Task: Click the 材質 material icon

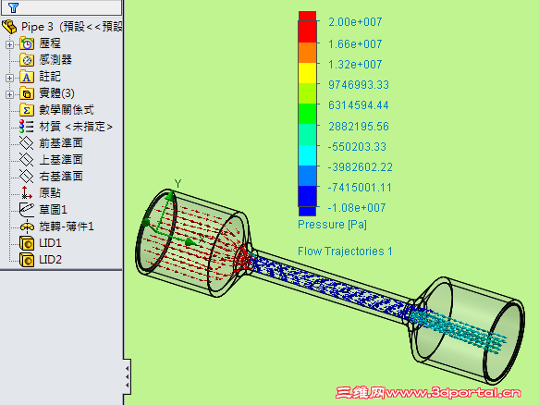Action: coord(27,127)
